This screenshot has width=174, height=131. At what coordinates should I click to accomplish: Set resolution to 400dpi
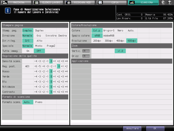click(x=120, y=41)
